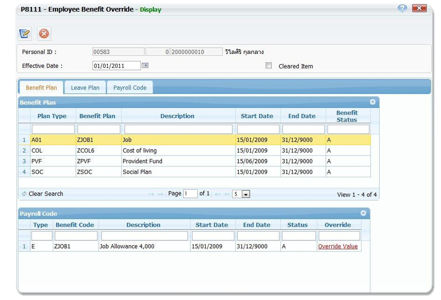Screen dimensions: 441x300
Task: Go to the next page pager icon
Action: [218, 194]
